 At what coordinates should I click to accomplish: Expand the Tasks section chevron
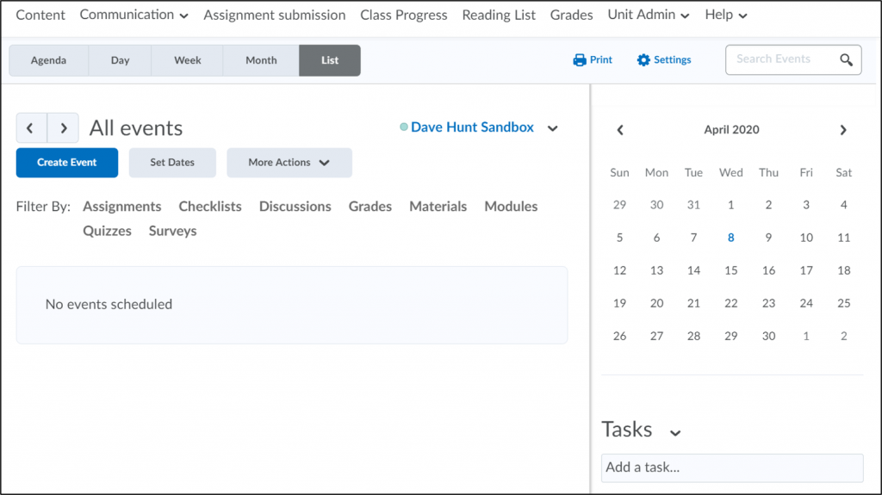click(x=675, y=432)
